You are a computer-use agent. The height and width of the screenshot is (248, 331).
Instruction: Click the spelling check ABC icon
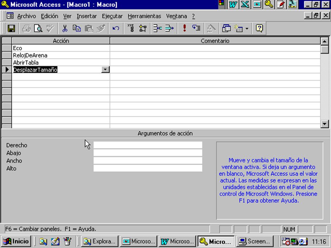click(50, 28)
